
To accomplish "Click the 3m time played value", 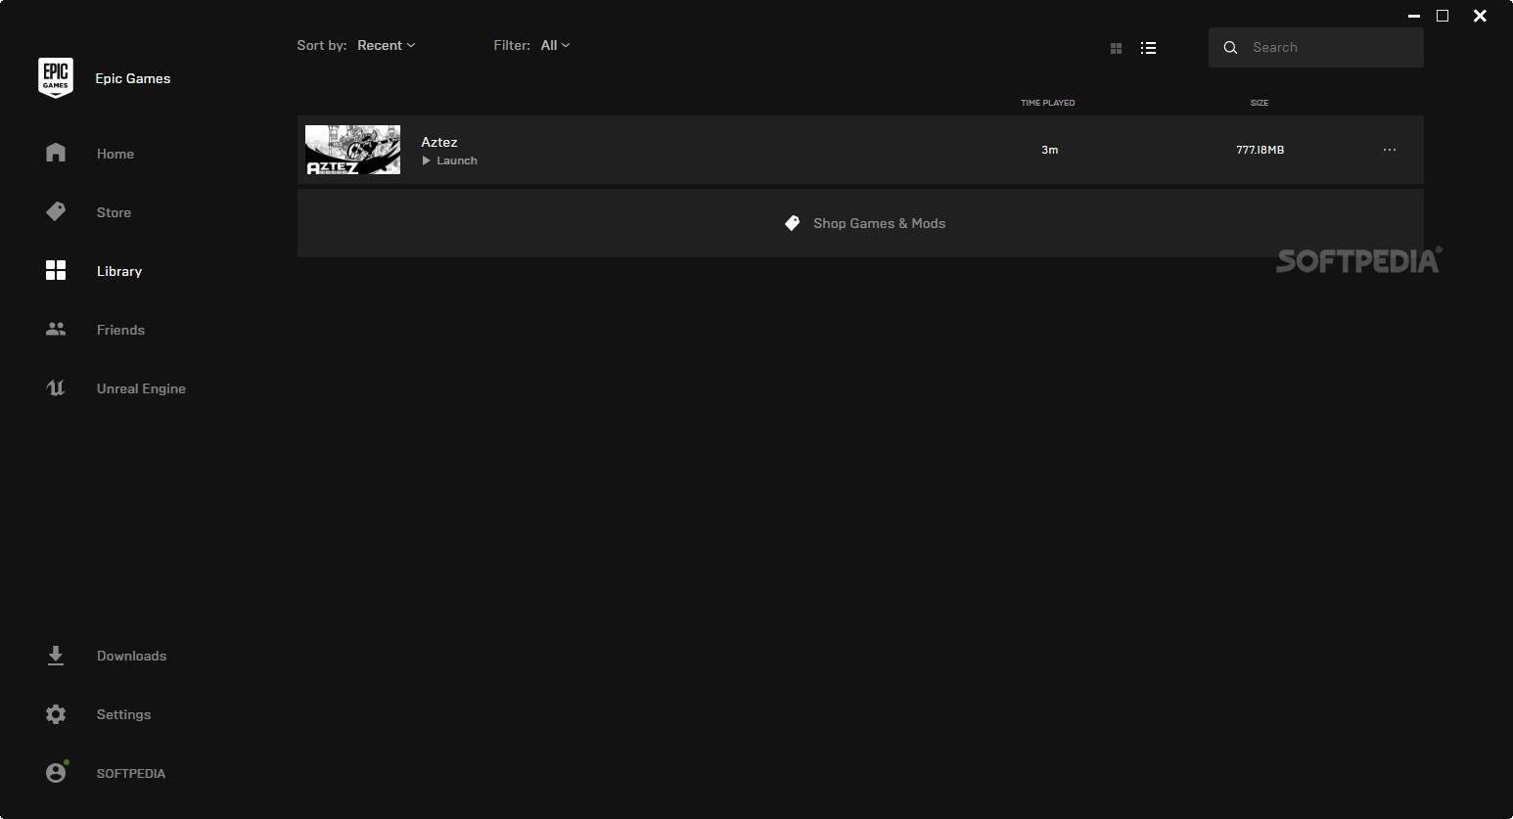I will [1049, 150].
